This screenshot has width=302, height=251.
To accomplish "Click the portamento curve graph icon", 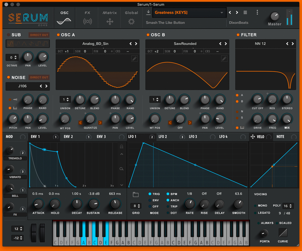I will tap(283, 233).
